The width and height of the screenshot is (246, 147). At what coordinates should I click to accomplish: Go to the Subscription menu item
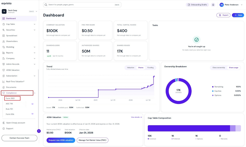[19, 76]
